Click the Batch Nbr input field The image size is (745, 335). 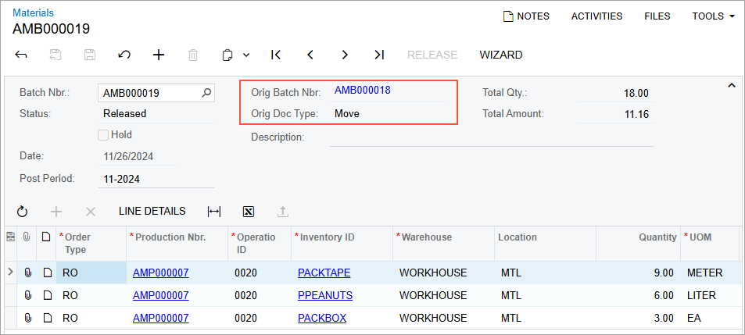point(149,93)
